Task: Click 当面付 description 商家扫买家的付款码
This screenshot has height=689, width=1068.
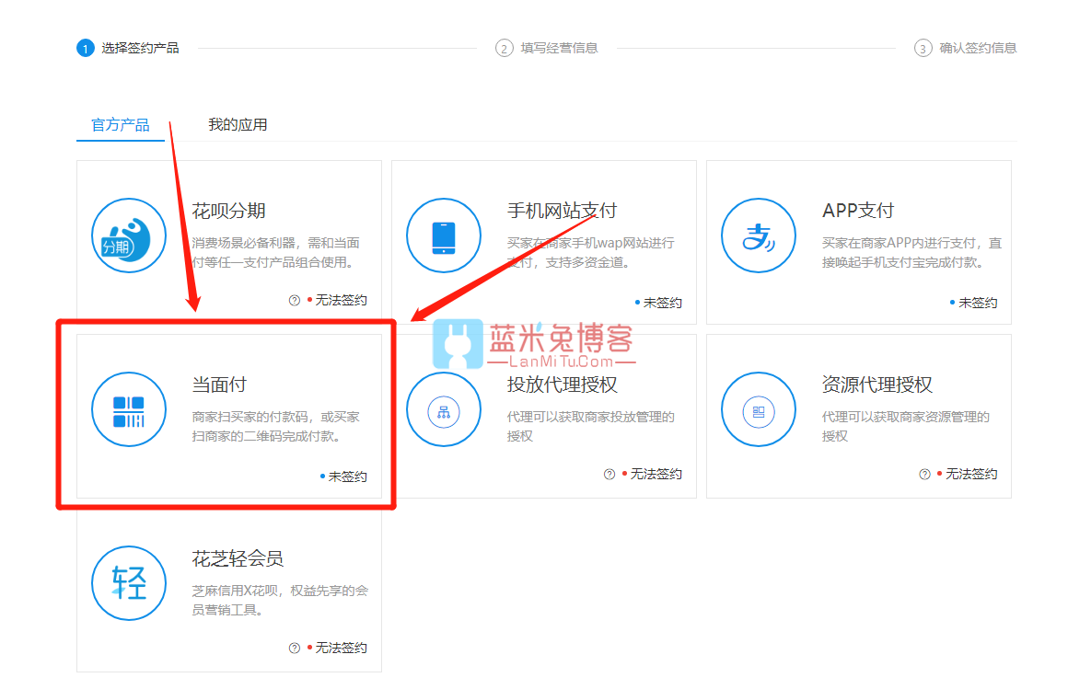Action: [276, 426]
